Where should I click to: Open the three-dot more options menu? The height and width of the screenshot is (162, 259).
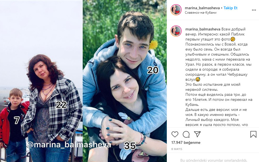[x=254, y=10]
